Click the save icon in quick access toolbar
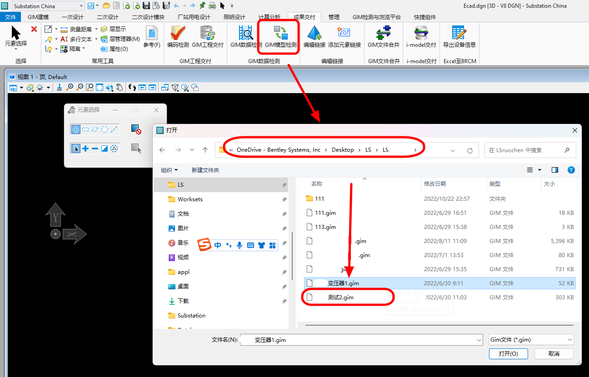The height and width of the screenshot is (377, 589). (x=146, y=6)
